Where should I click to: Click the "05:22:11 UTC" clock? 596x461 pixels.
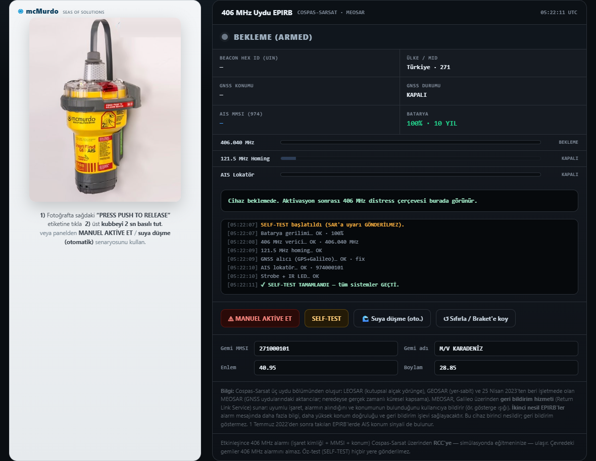[x=559, y=13]
